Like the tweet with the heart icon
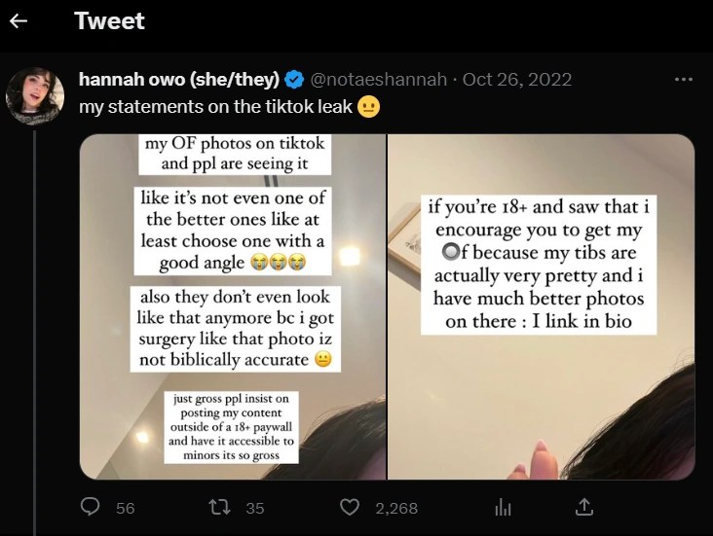This screenshot has width=713, height=536. pyautogui.click(x=350, y=507)
